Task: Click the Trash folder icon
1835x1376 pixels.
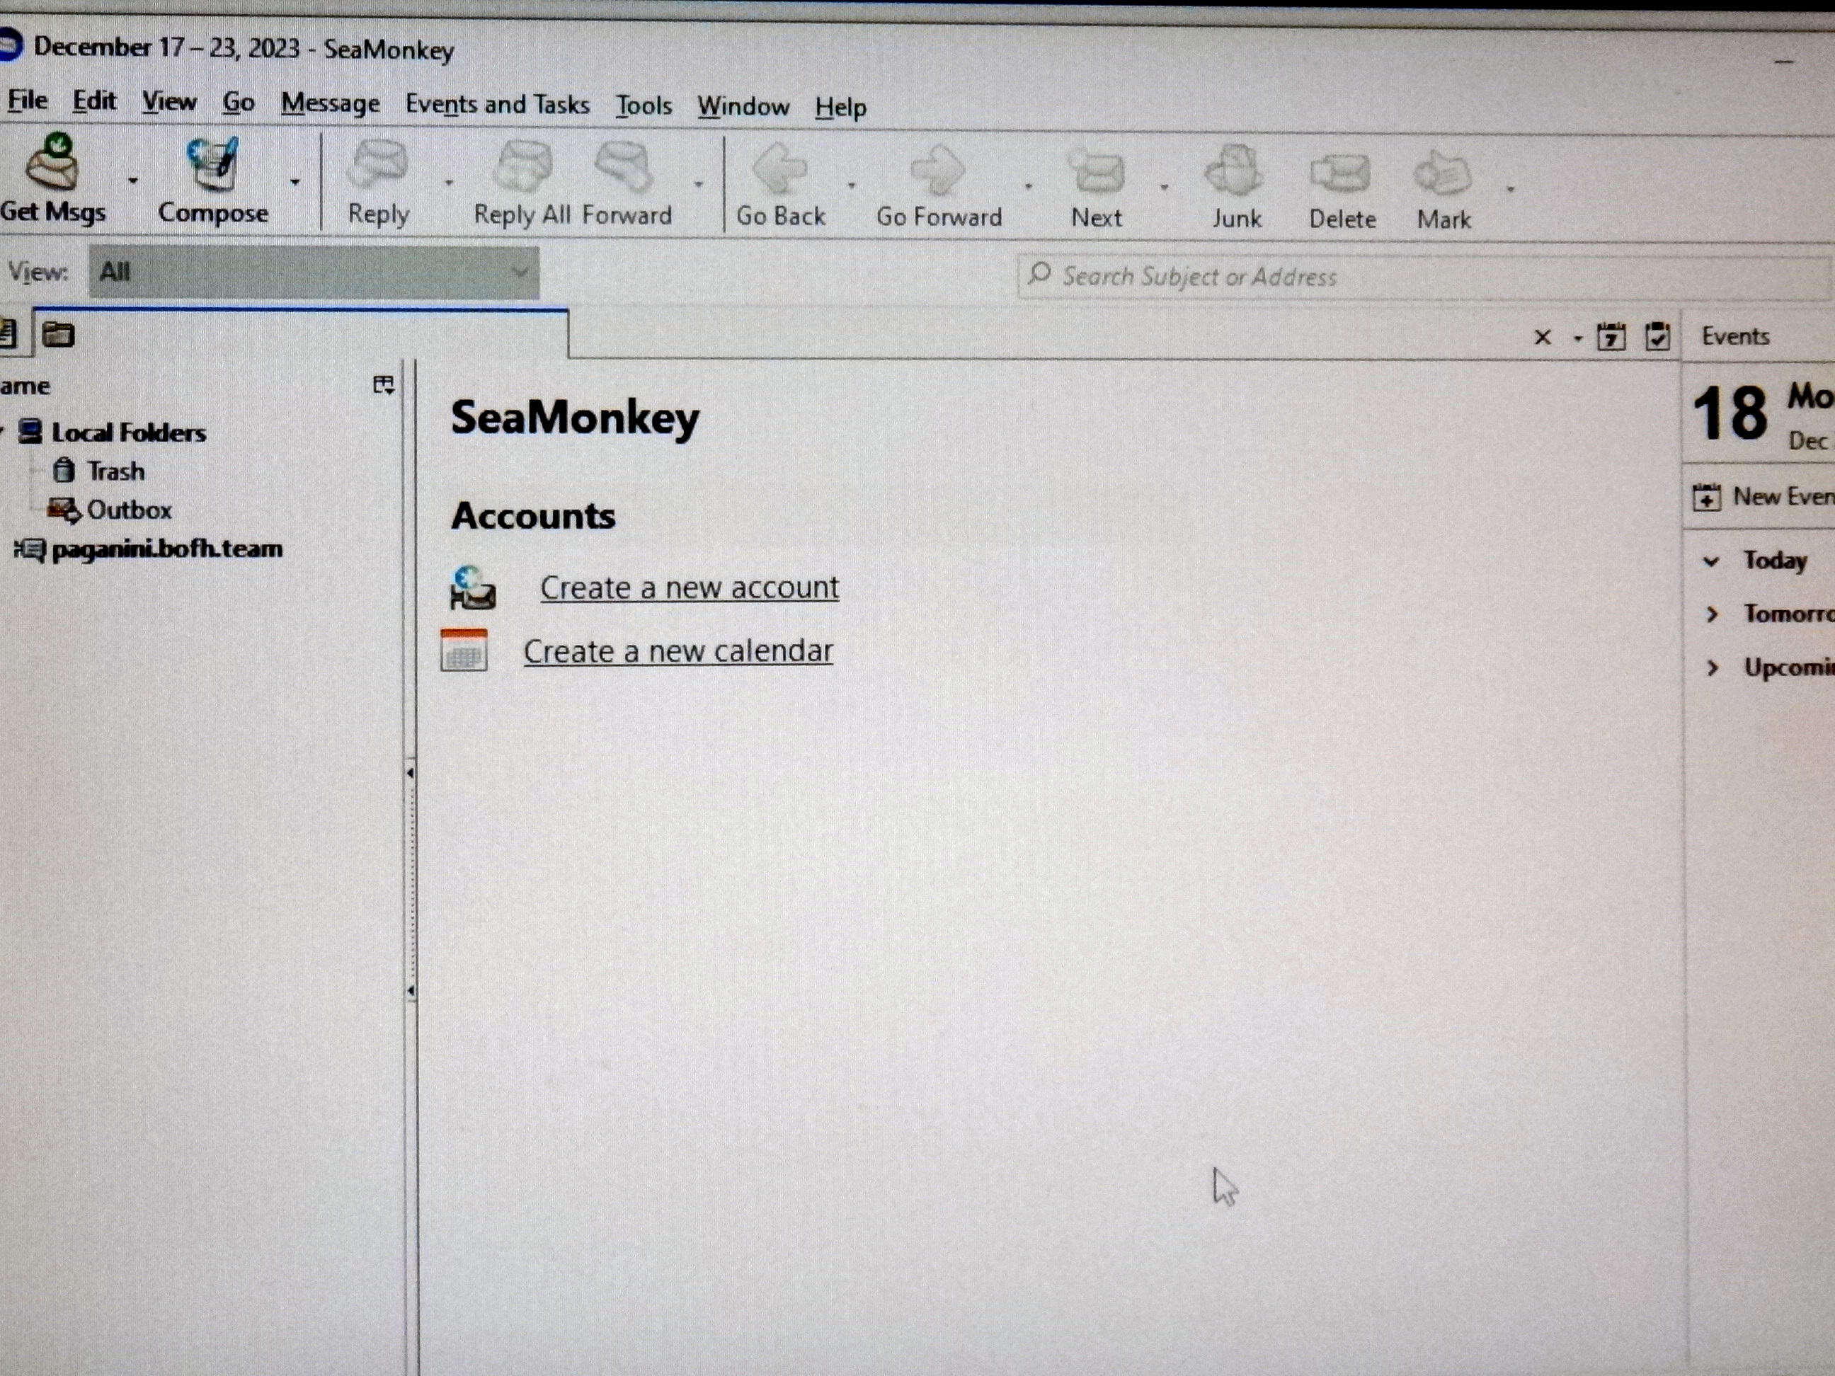Action: tap(63, 470)
